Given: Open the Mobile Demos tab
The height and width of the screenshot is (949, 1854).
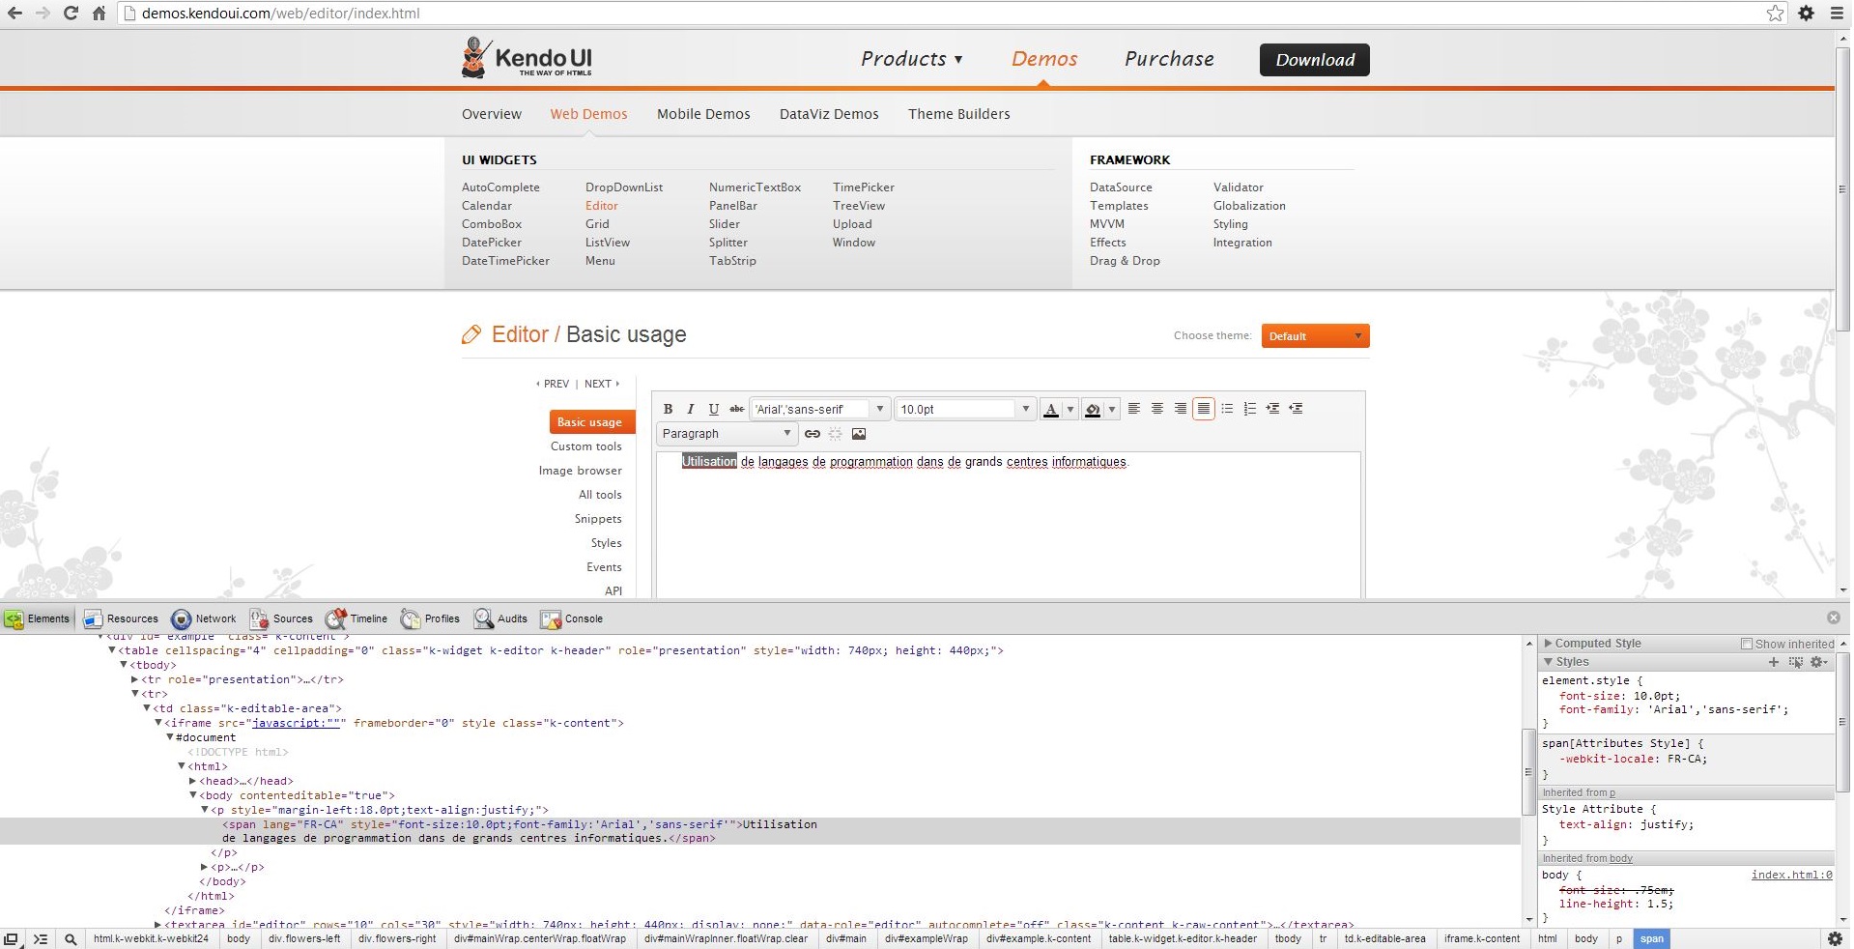Looking at the screenshot, I should 703,114.
